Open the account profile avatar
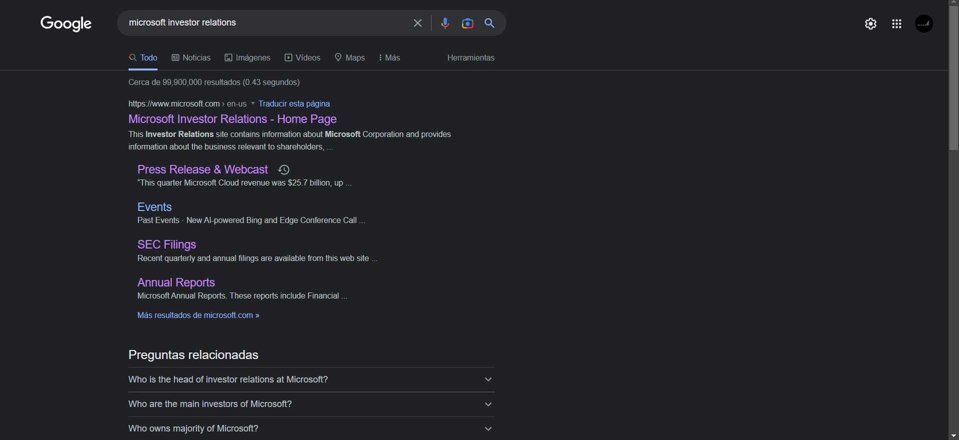The height and width of the screenshot is (440, 959). click(923, 23)
